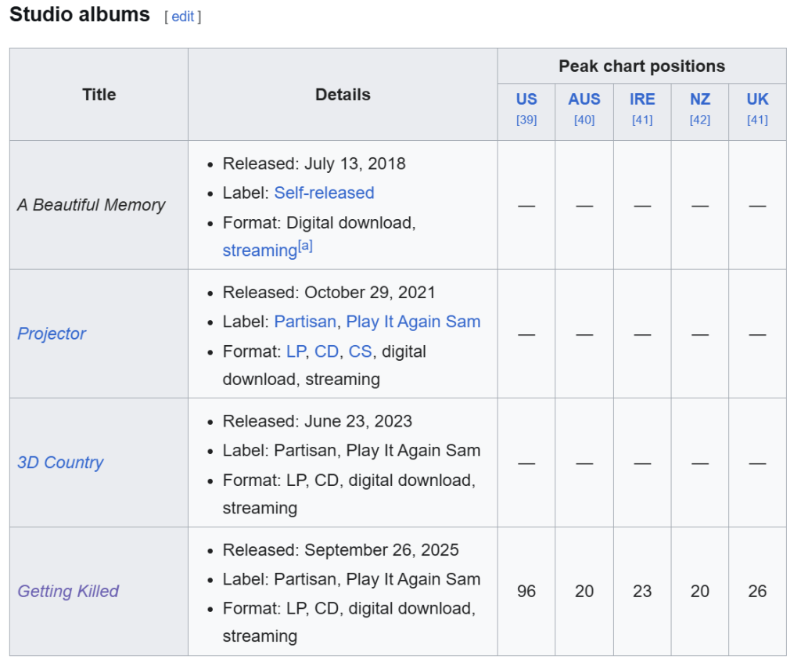Open citation 40 under AUS
Viewport: 801px width, 666px height.
(584, 120)
